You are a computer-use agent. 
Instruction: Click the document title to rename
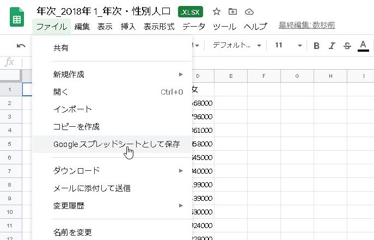point(103,11)
